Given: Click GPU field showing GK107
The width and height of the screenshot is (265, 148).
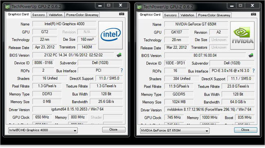Looking at the screenshot, I should (177, 32).
